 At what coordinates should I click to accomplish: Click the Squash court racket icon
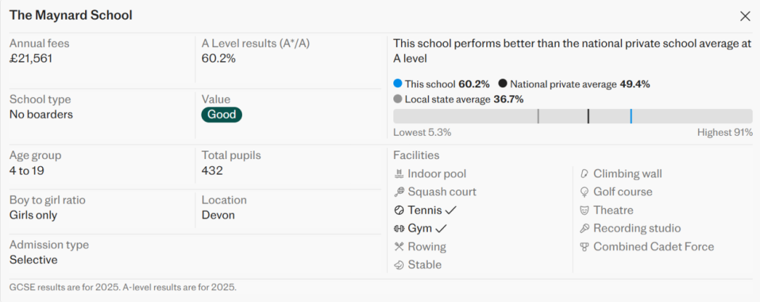pyautogui.click(x=399, y=191)
